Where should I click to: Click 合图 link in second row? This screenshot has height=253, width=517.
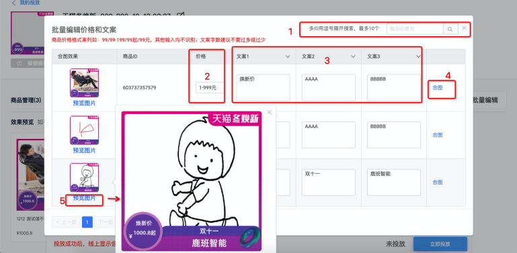(x=438, y=135)
